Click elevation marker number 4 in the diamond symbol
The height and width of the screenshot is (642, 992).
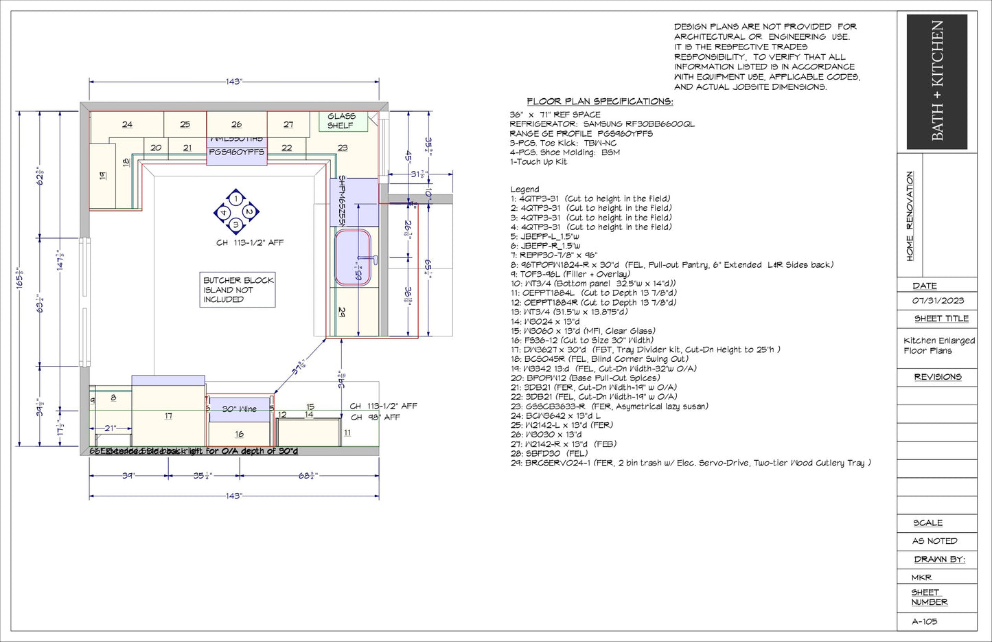pos(222,212)
